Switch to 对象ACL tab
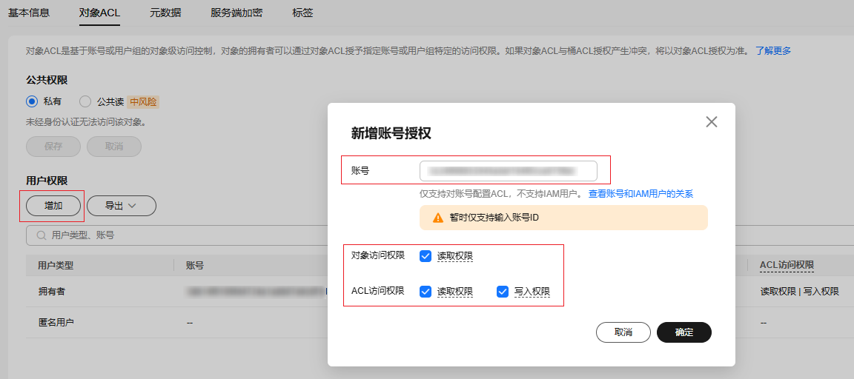Screen dimensions: 854x379 click(99, 13)
